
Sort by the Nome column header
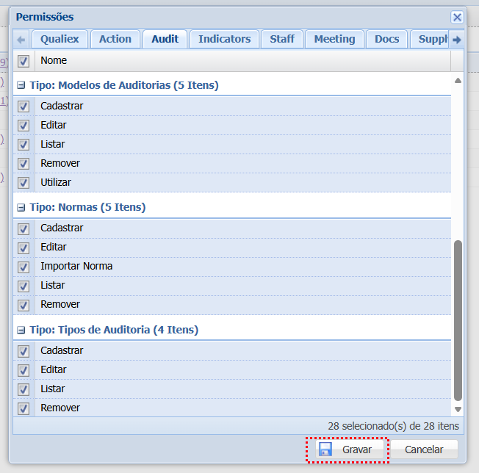pos(242,61)
